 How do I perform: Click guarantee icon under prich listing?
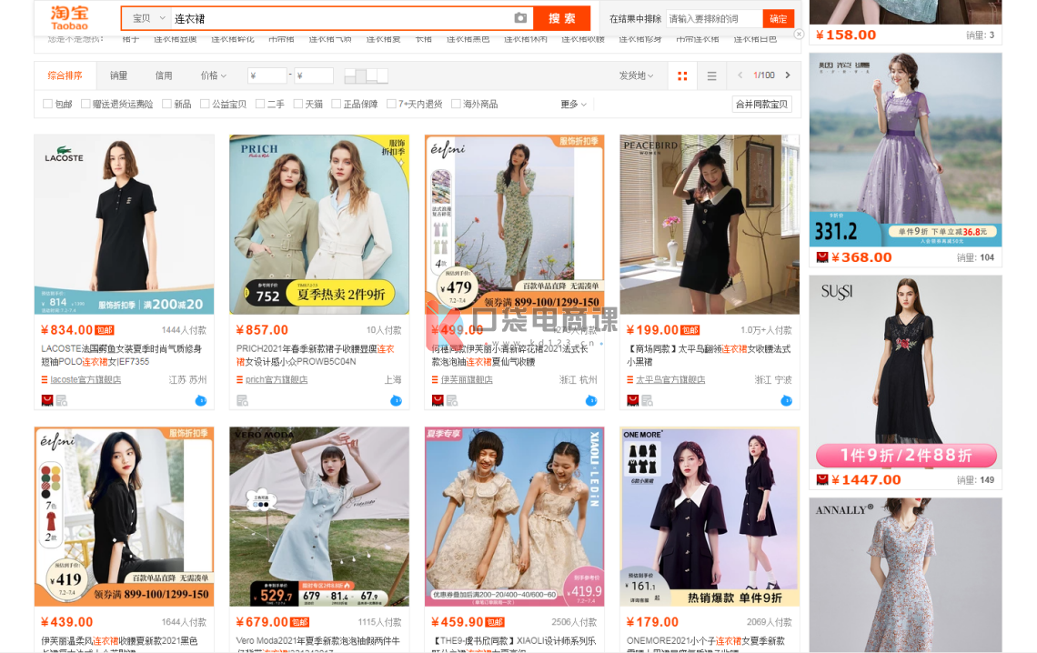click(242, 400)
